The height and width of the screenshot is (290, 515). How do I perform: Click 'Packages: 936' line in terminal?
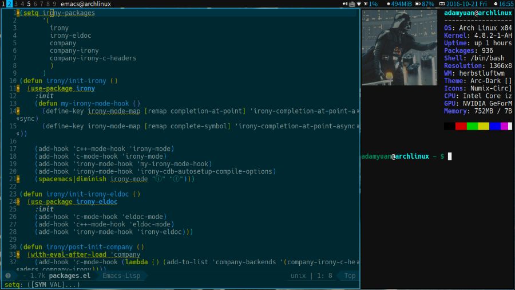[x=468, y=50]
